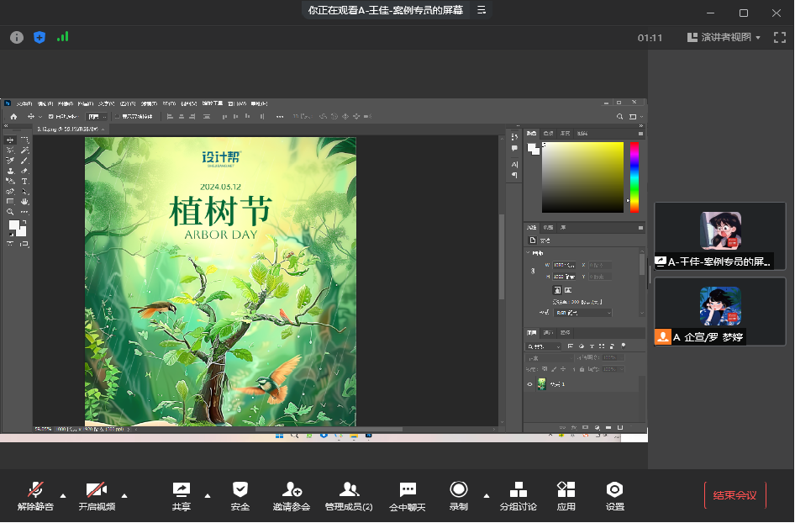This screenshot has width=795, height=523.
Task: Start screen sharing with 共享
Action: click(x=181, y=495)
